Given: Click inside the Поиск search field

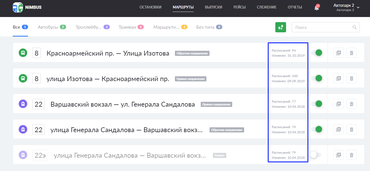Looking at the screenshot, I should coord(318,27).
